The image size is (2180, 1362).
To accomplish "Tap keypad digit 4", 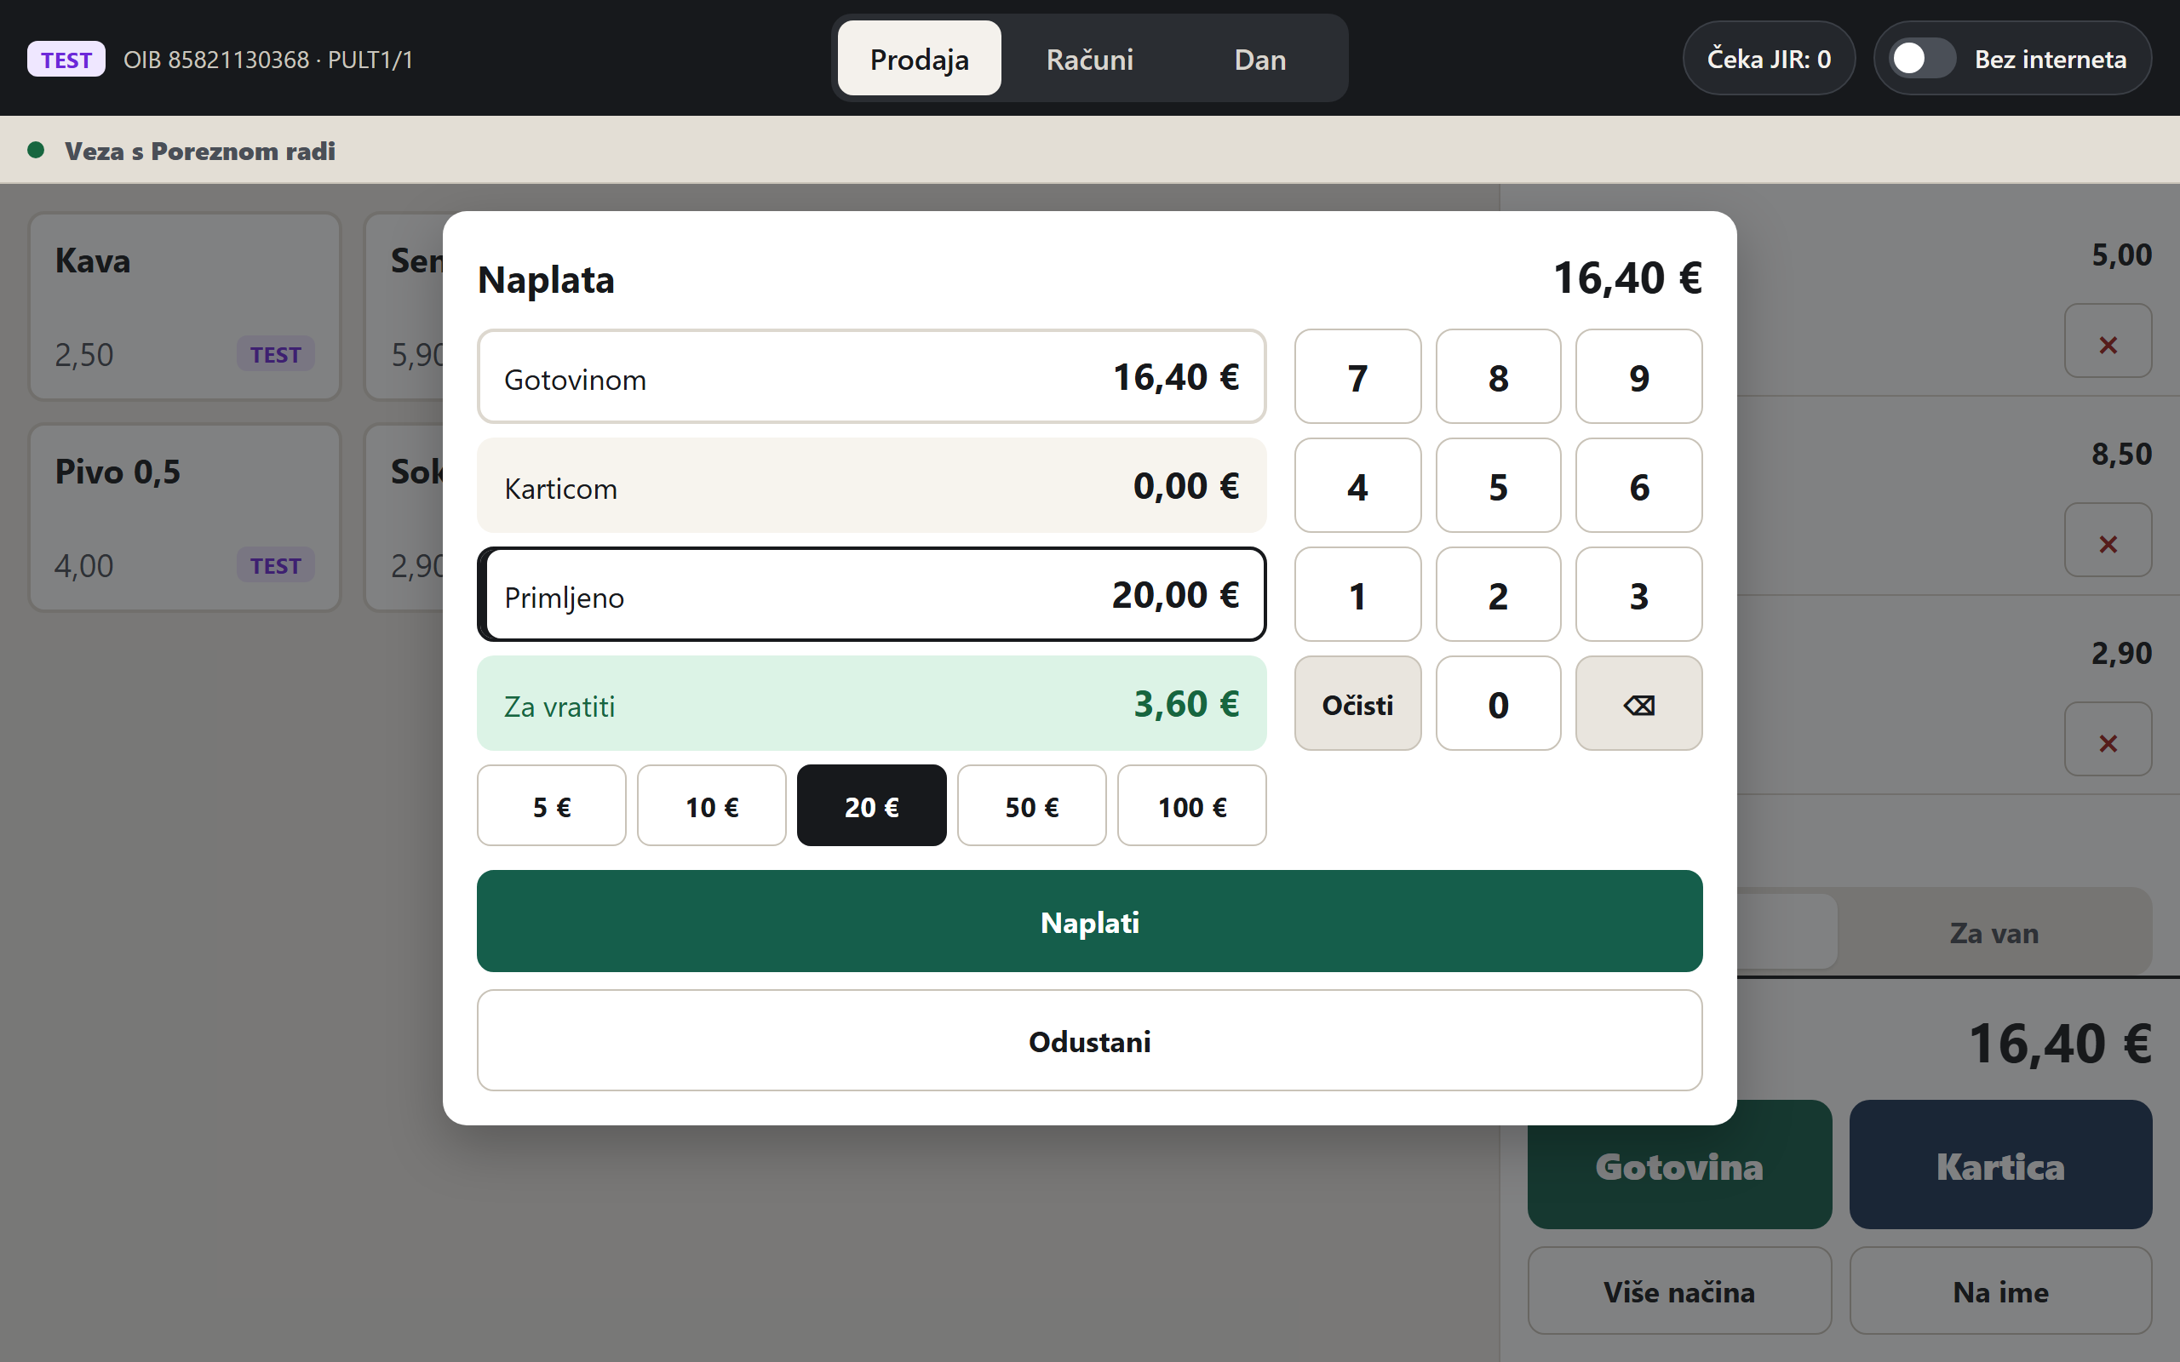I will tap(1357, 485).
